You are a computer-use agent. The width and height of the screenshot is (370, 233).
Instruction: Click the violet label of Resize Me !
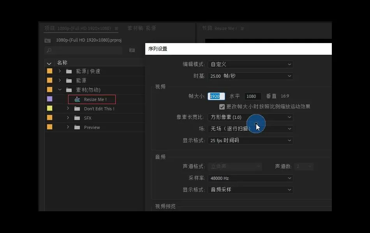coord(49,99)
